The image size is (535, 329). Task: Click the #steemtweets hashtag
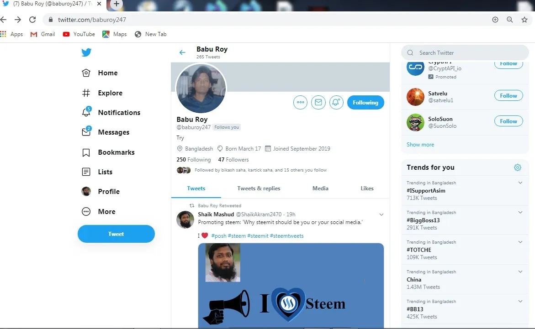tap(286, 236)
